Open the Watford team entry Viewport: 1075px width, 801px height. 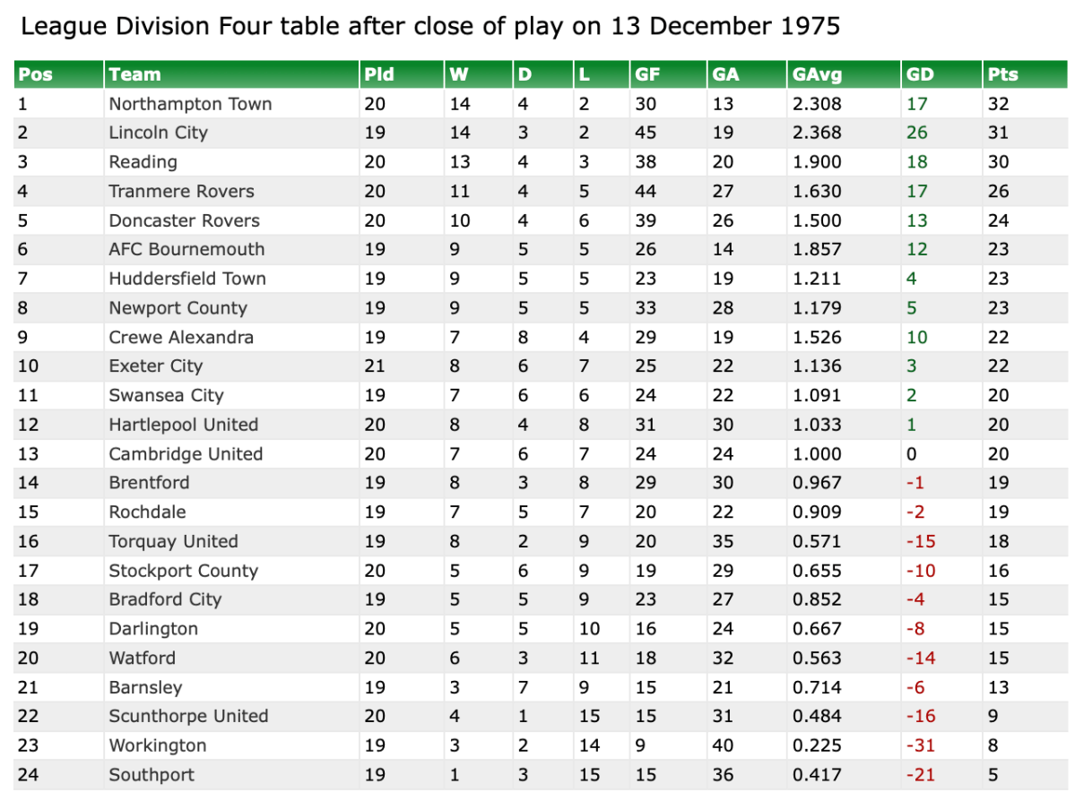pos(142,658)
